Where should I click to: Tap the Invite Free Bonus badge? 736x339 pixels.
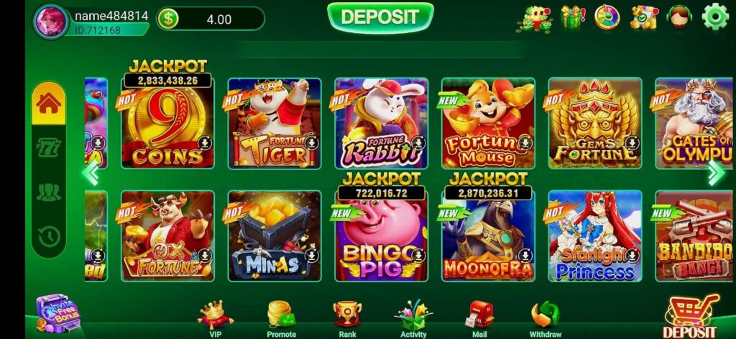pos(59,312)
